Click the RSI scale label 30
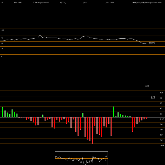Image resolution: width=165 pixels, height=165 pixels. click(2, 49)
